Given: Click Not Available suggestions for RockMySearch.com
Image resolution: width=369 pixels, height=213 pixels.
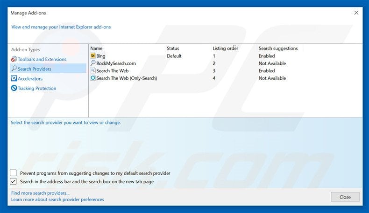Looking at the screenshot, I should 272,63.
